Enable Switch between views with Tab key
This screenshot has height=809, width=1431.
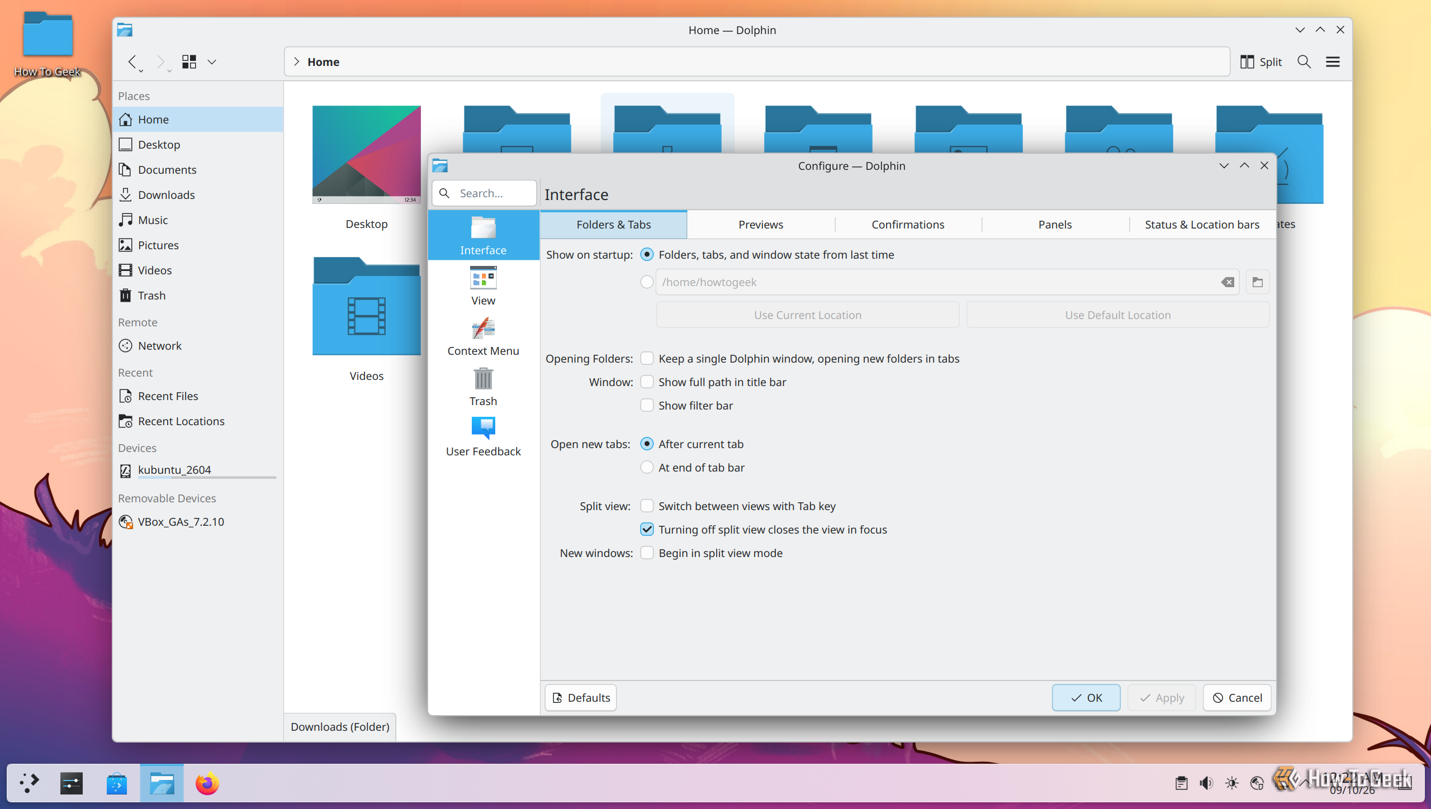(647, 506)
